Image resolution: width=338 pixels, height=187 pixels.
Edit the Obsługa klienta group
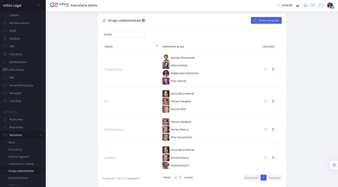266,69
